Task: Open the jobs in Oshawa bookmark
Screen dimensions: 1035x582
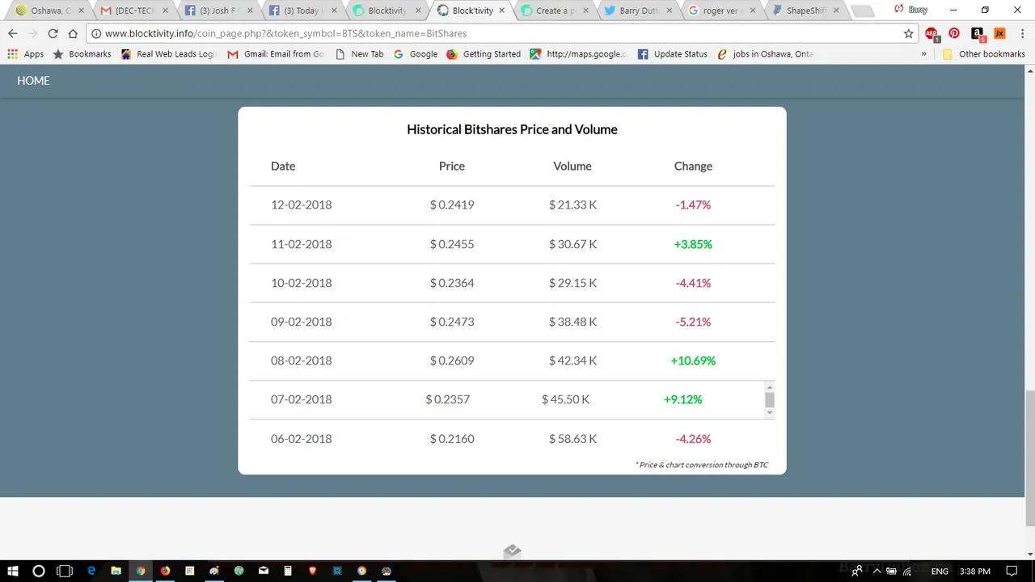Action: [765, 54]
